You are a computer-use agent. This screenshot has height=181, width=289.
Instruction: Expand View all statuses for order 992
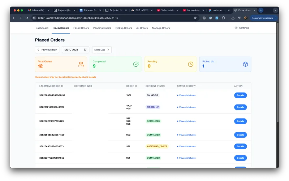(x=186, y=146)
